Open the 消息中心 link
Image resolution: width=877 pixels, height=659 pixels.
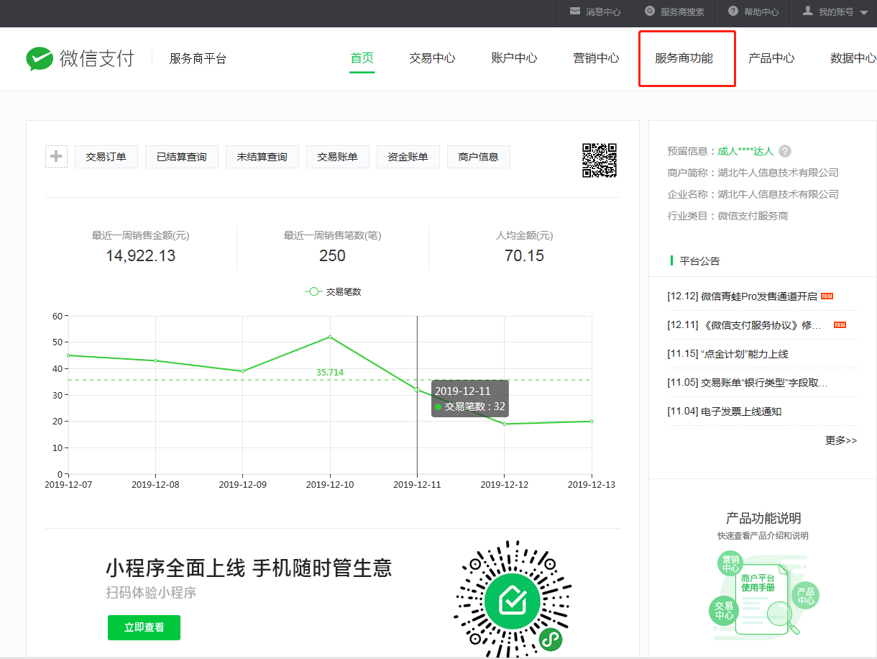tap(603, 12)
